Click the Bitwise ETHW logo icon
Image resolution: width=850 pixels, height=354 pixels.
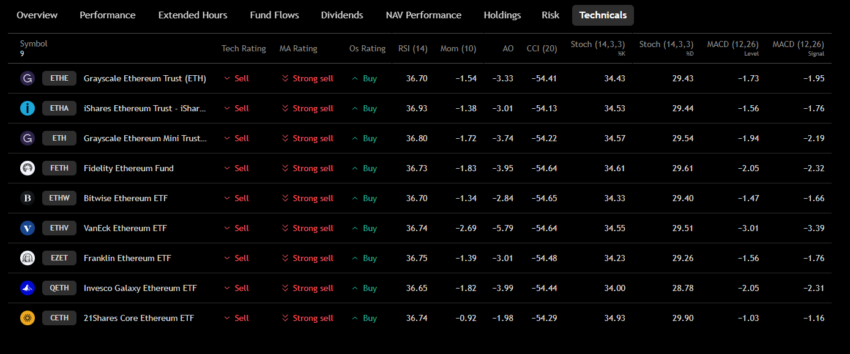tap(28, 198)
